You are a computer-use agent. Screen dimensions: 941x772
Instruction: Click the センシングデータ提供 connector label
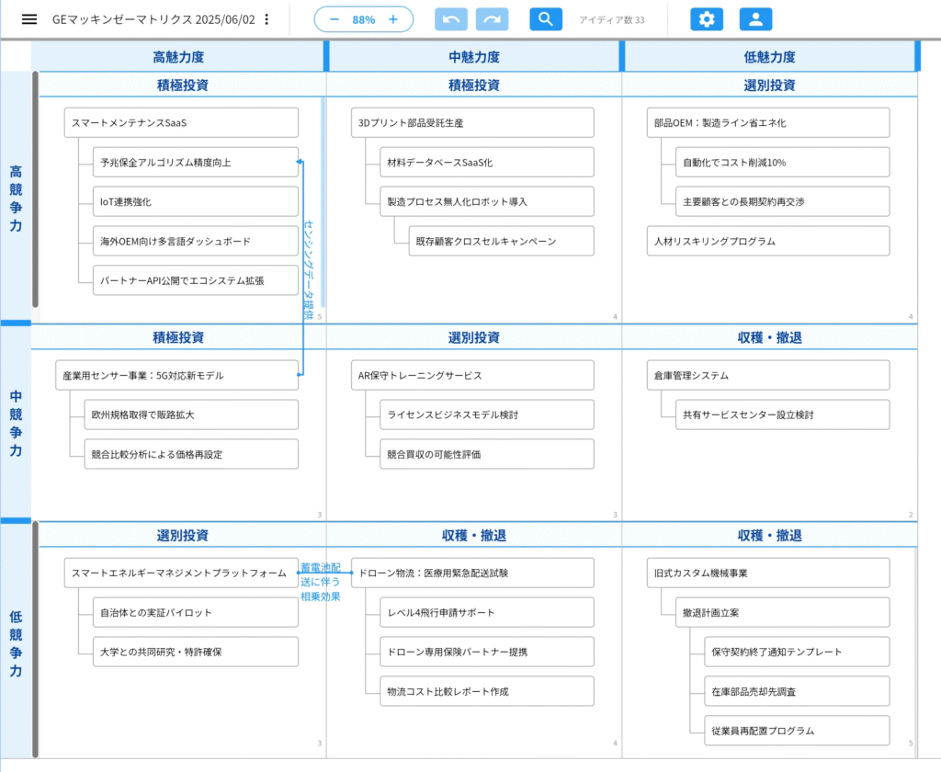click(x=309, y=267)
